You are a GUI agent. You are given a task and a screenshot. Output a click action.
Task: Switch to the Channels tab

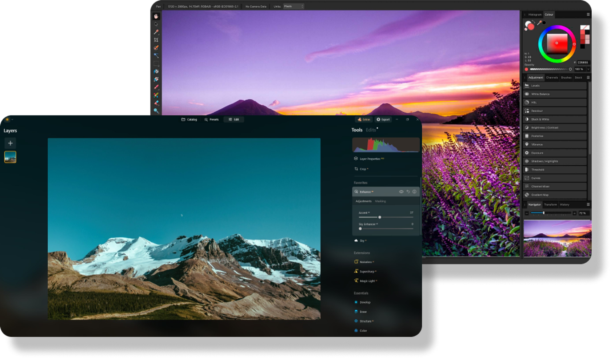[552, 77]
